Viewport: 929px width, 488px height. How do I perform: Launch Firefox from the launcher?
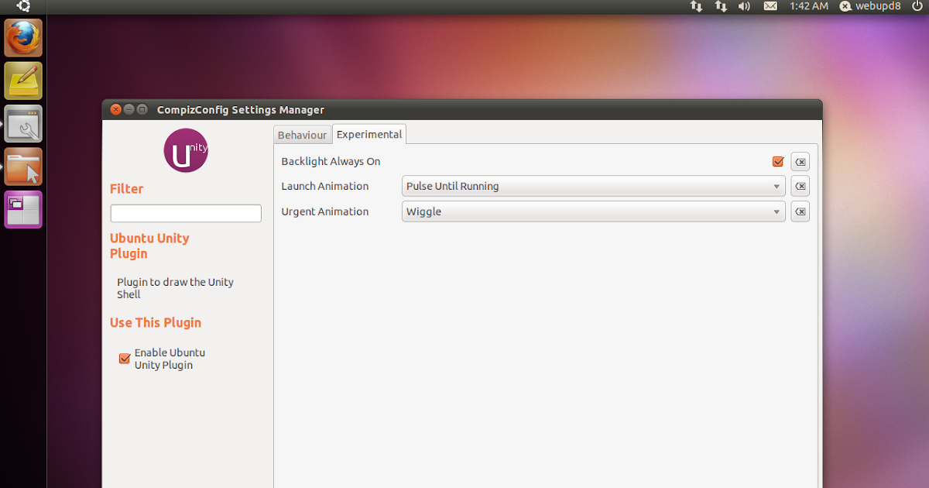point(22,37)
